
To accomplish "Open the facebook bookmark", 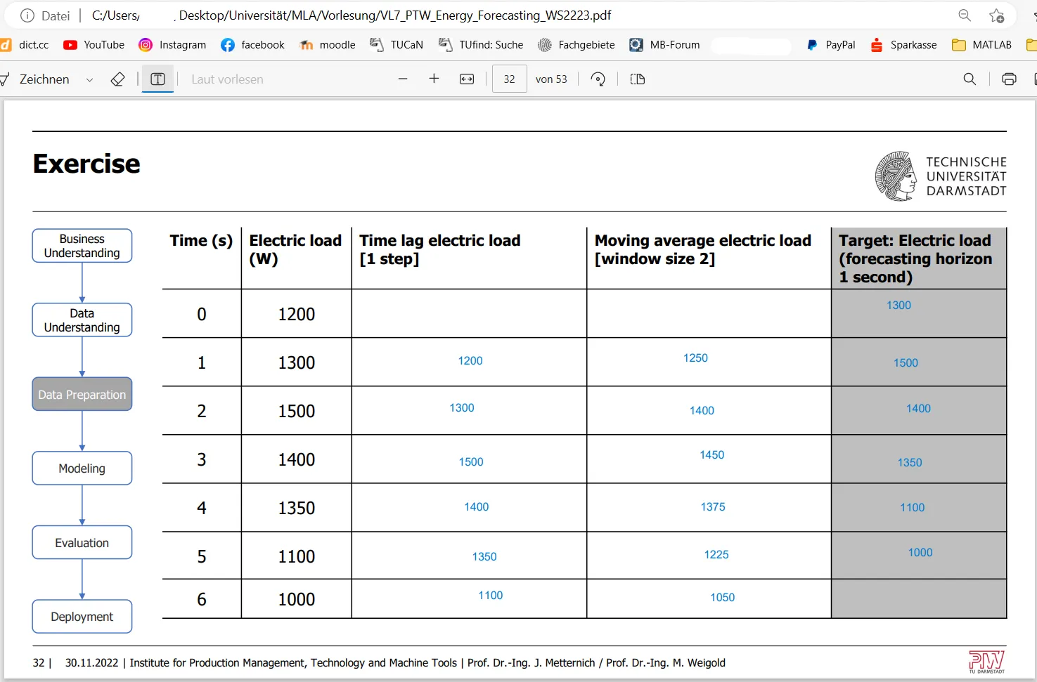I will click(252, 45).
